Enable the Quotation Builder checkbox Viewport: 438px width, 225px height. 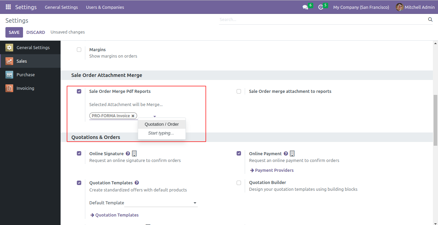(239, 183)
